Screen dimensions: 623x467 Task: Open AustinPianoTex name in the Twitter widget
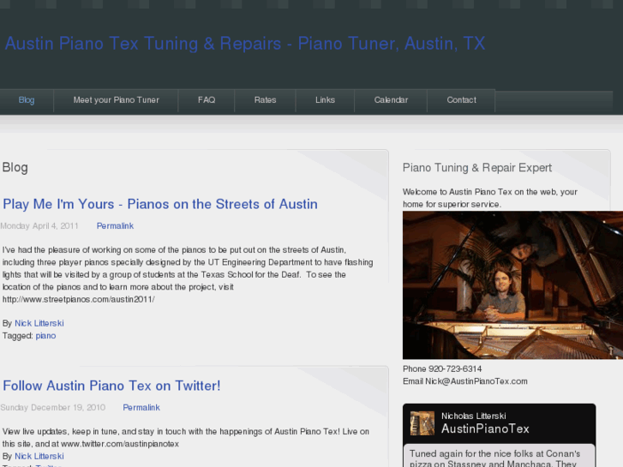485,428
